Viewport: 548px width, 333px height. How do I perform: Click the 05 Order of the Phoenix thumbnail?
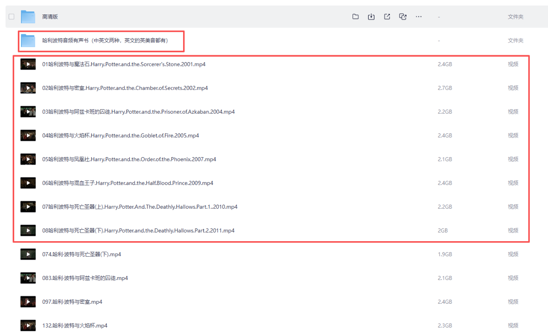click(28, 159)
